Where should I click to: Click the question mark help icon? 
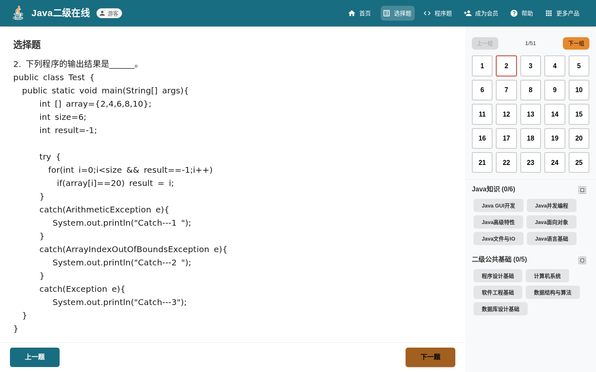pos(514,13)
